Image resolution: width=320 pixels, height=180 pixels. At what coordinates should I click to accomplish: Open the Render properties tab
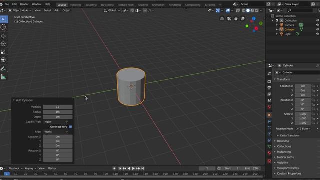(x=269, y=81)
